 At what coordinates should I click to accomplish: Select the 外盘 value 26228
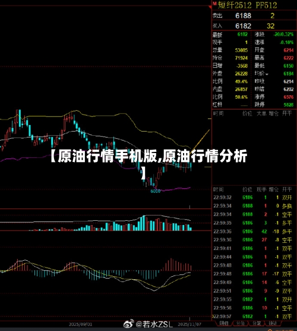[241, 74]
